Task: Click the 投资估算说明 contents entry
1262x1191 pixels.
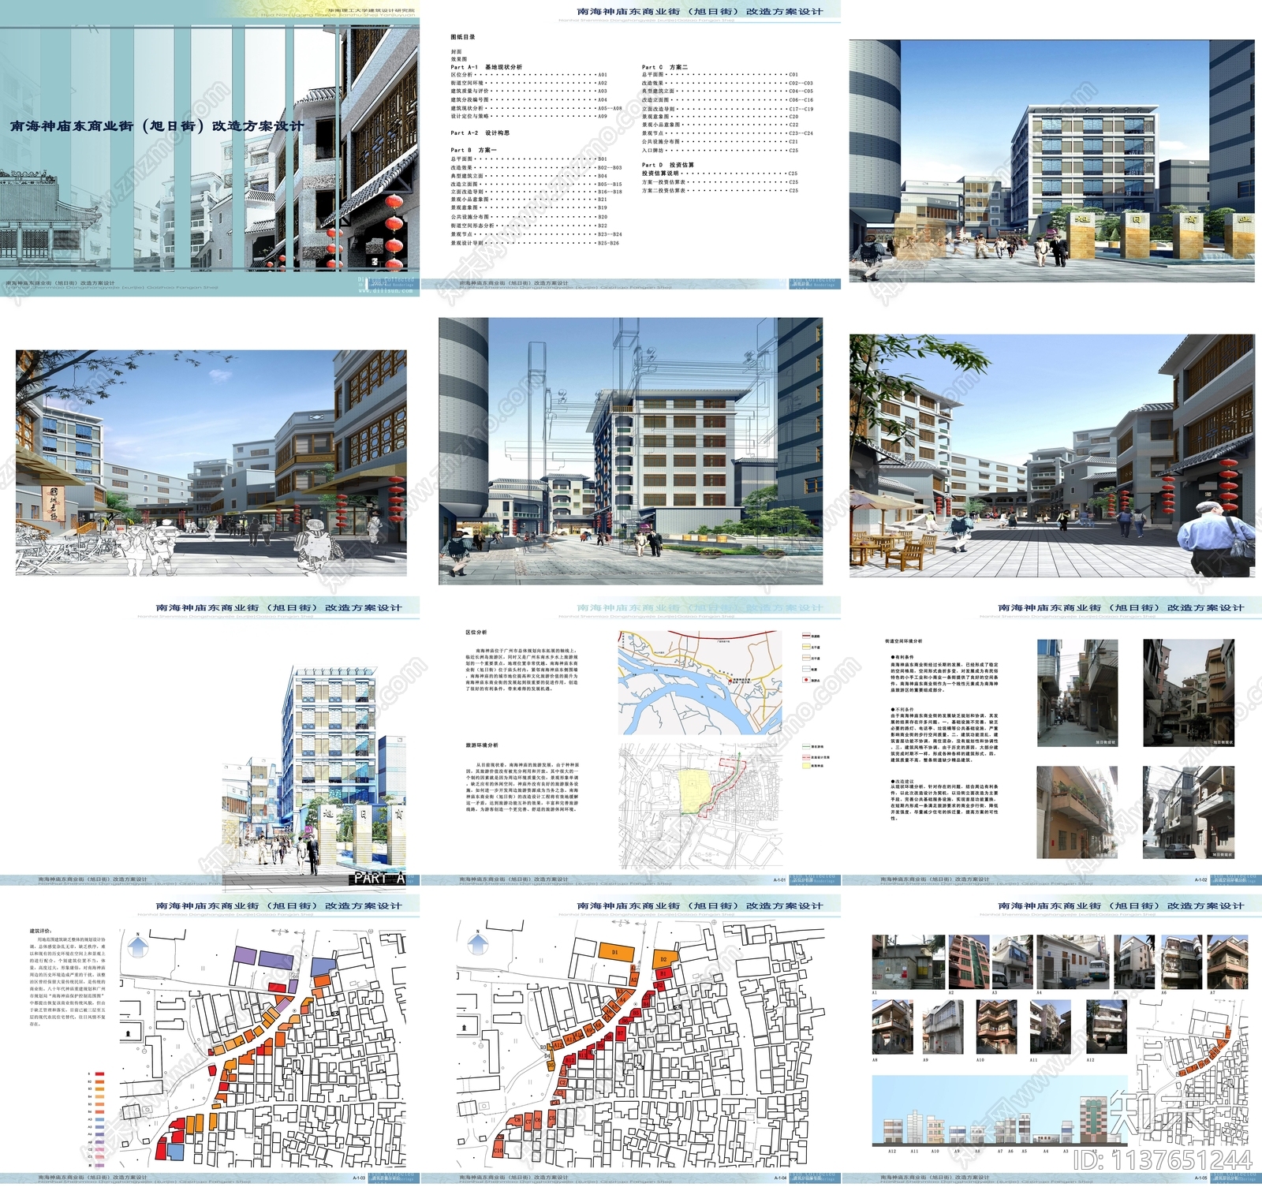Action: [720, 174]
